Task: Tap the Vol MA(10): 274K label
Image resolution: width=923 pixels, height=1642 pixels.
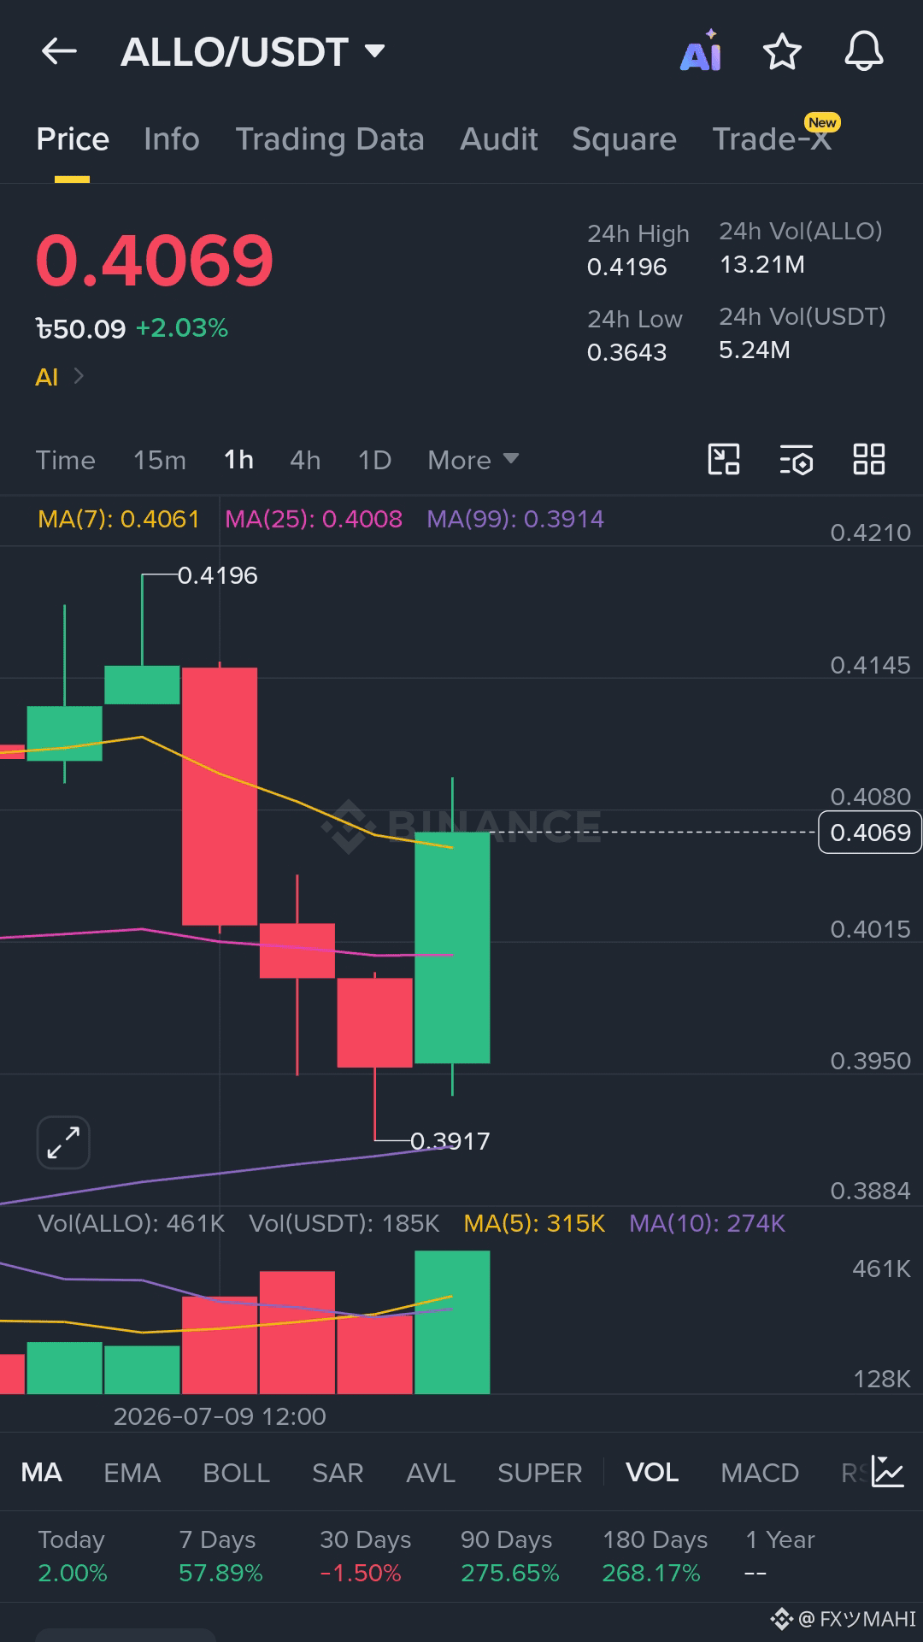Action: pyautogui.click(x=707, y=1224)
